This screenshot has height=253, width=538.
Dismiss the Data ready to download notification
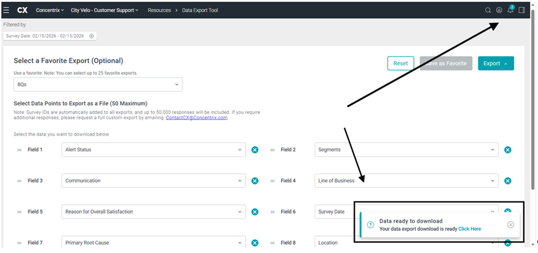(510, 225)
